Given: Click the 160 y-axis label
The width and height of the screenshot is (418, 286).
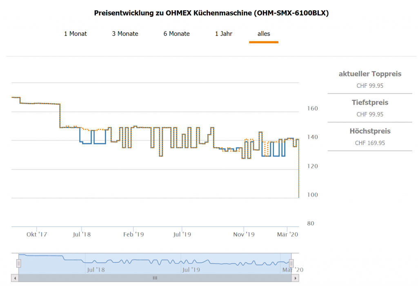Looking at the screenshot, I should [312, 108].
